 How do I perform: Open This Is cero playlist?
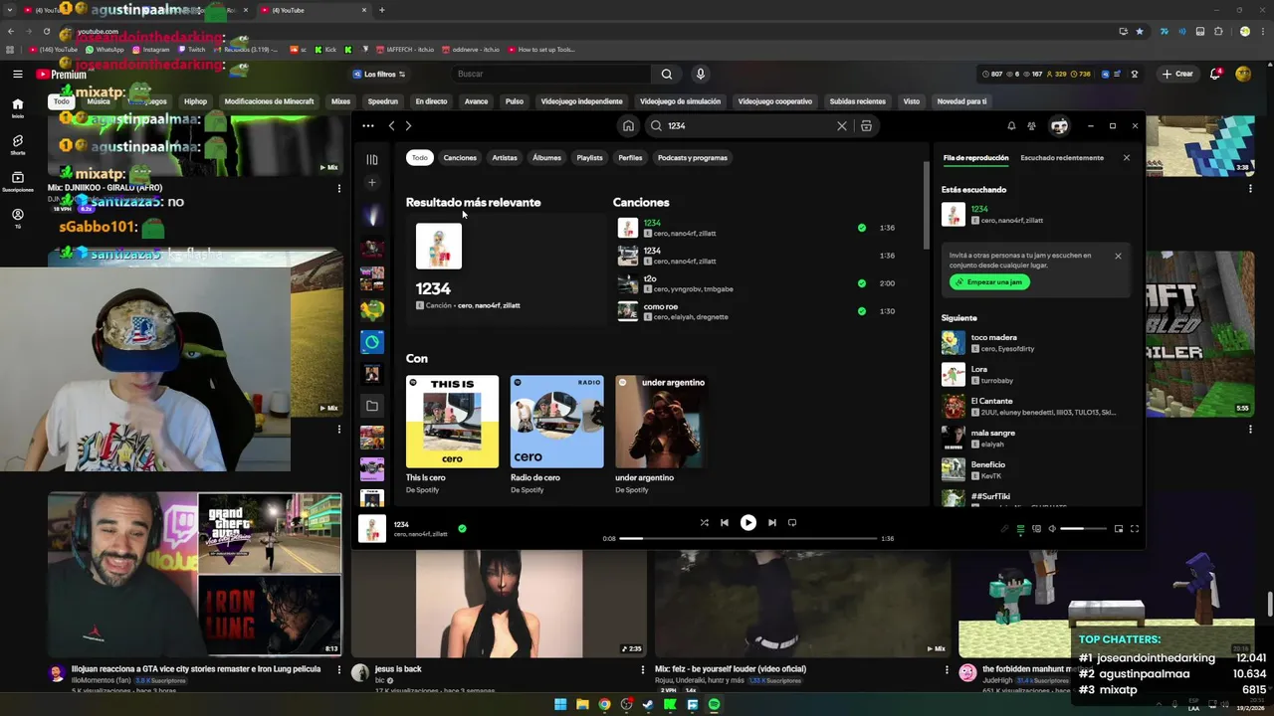452,435
